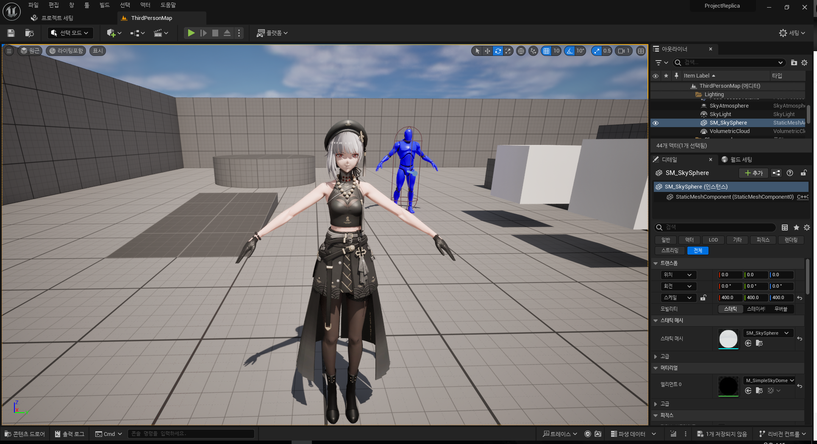Select the LOD category filter
The width and height of the screenshot is (817, 444).
[x=713, y=240]
